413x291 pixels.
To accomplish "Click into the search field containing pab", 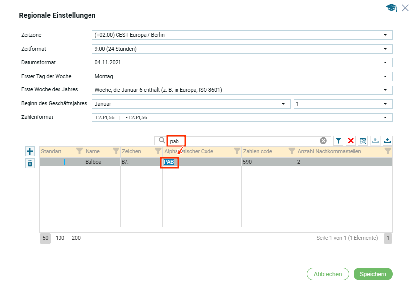I will [x=246, y=141].
